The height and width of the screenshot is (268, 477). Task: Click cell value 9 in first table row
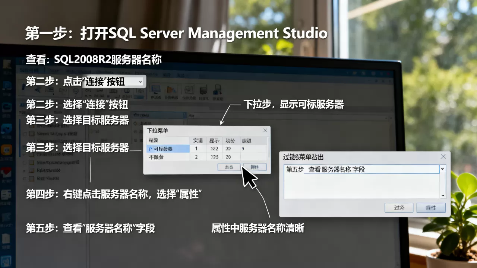[x=243, y=149]
